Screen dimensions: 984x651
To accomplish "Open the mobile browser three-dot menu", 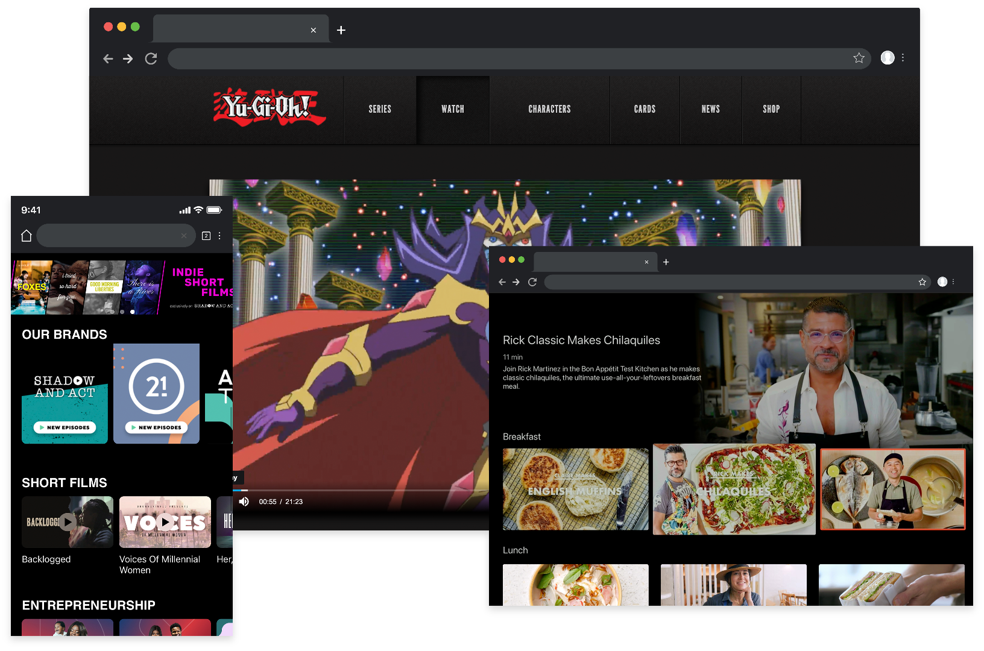I will pos(219,236).
